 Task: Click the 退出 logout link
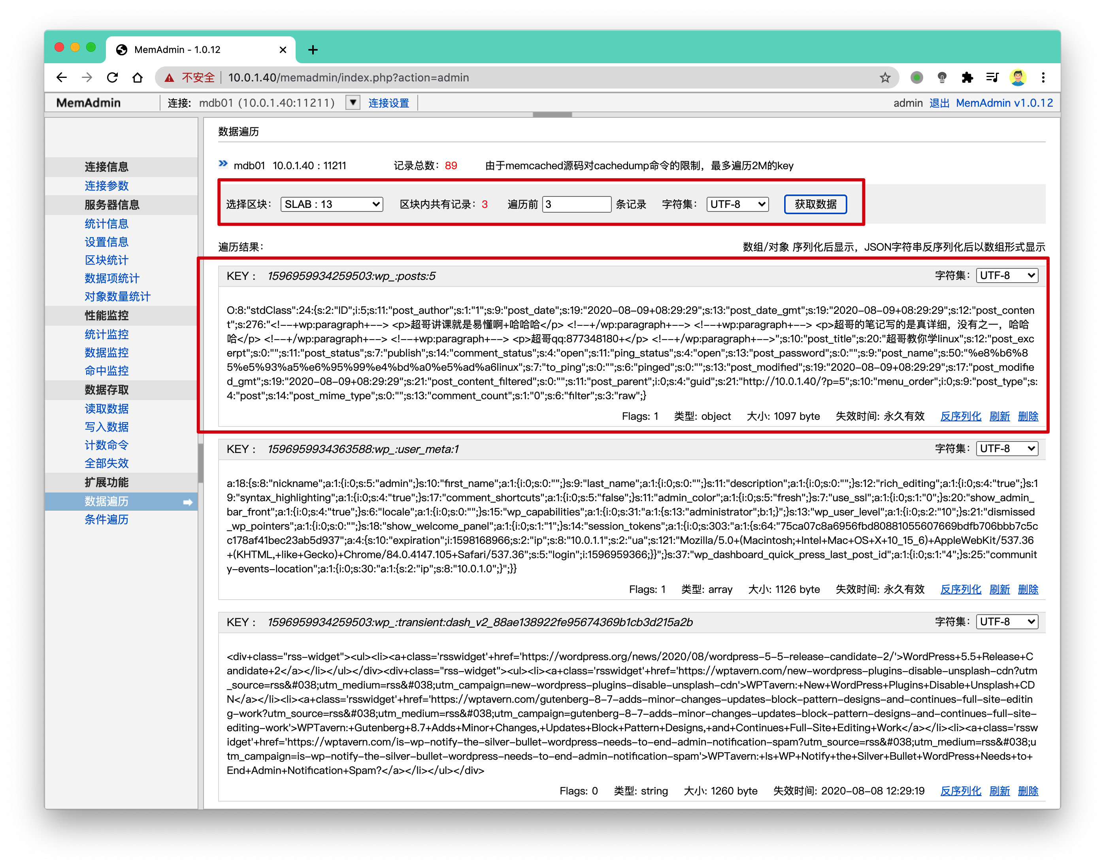pos(939,103)
